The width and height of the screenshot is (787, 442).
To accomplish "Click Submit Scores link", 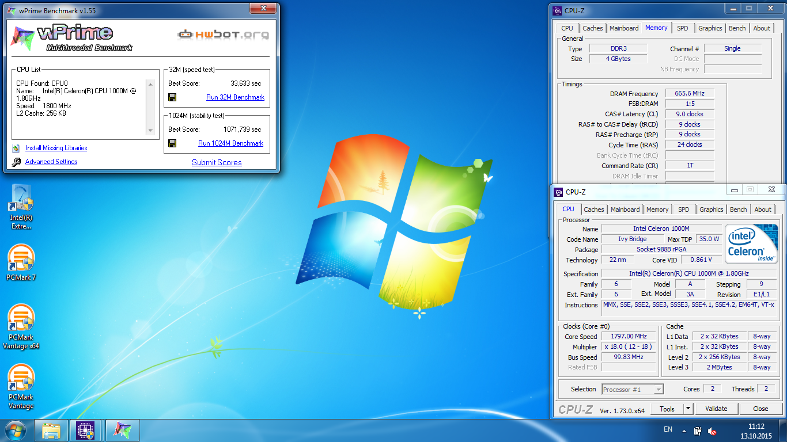I will pos(217,162).
